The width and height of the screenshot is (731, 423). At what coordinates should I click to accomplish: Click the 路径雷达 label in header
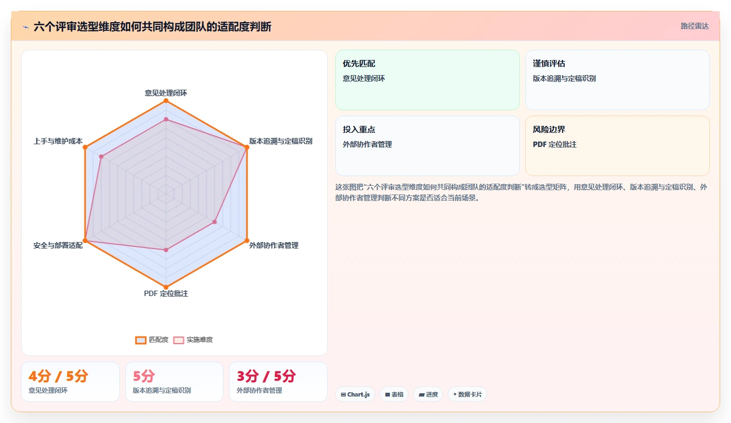695,26
